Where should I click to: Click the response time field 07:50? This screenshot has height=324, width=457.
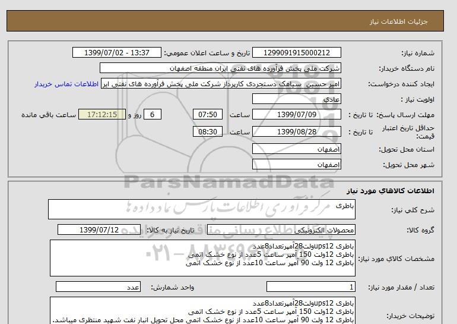click(208, 114)
